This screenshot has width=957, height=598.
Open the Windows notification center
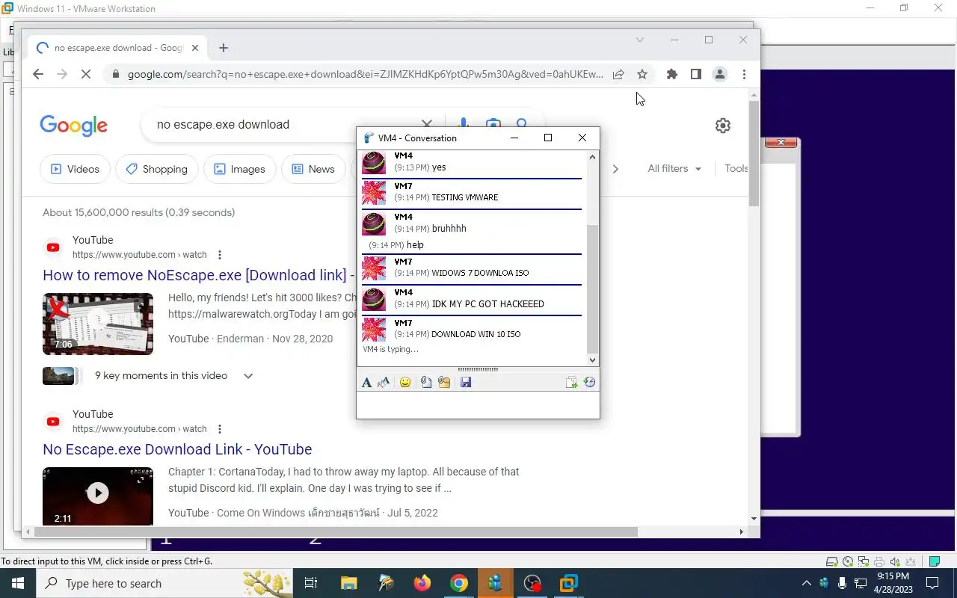[x=932, y=583]
